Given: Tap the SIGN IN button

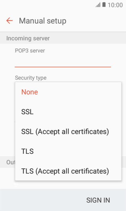Looking at the screenshot, I should click(x=98, y=200).
